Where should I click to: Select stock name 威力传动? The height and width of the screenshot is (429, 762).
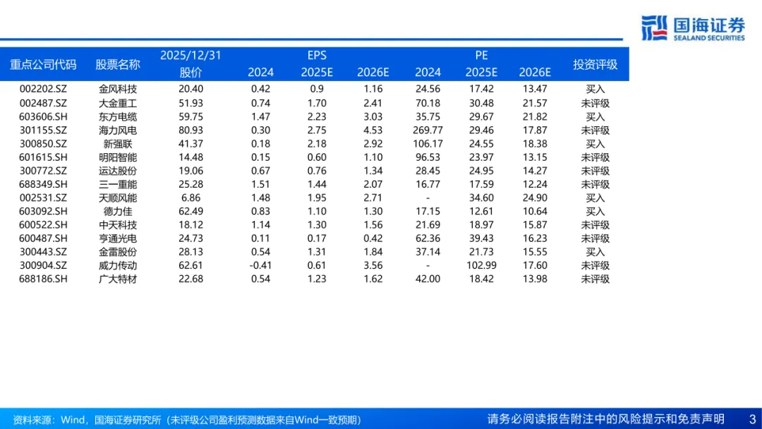(118, 266)
